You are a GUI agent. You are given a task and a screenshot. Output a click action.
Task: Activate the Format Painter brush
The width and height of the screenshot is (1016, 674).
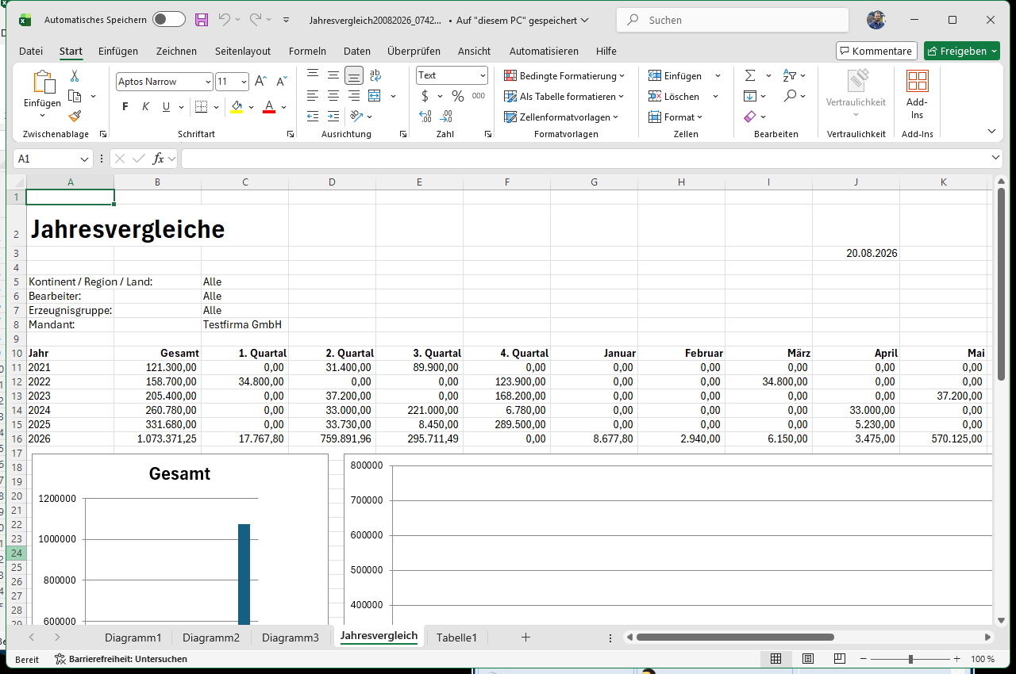pyautogui.click(x=75, y=116)
